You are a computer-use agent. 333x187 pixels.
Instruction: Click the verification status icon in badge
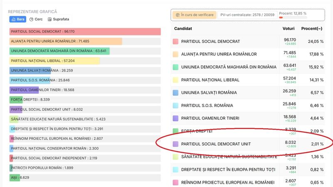click(x=178, y=15)
